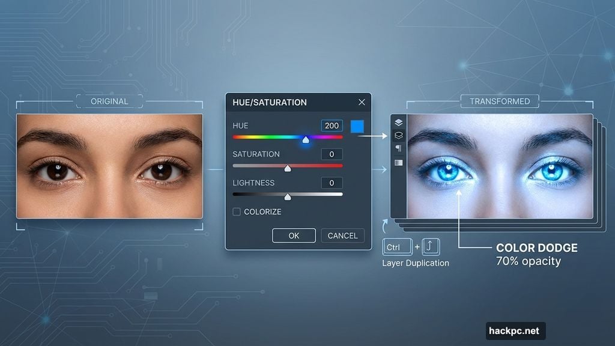615x346 pixels.
Task: Select the Layers panel icon
Action: pos(398,121)
